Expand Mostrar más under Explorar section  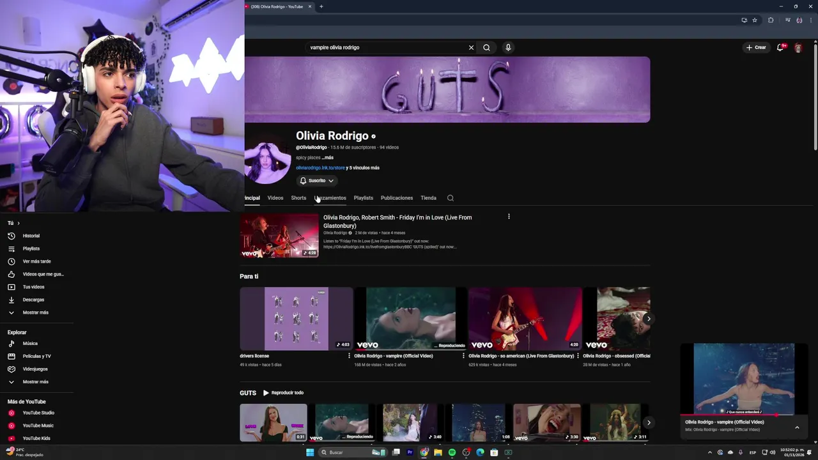coord(36,381)
